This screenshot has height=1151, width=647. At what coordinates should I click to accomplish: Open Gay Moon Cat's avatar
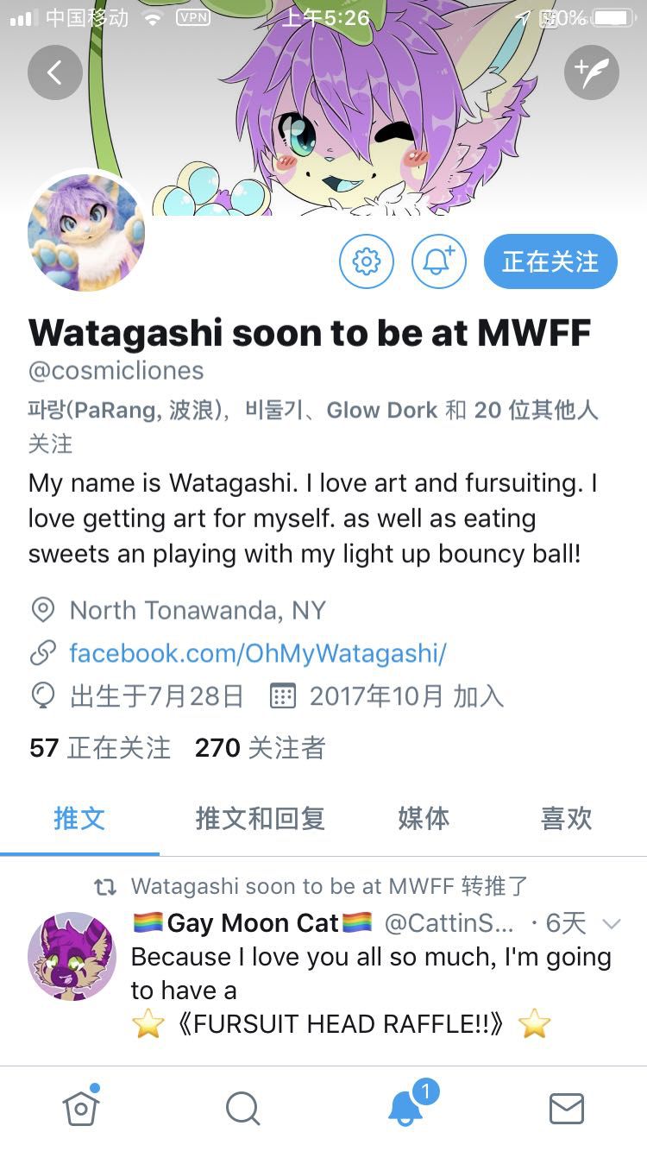(x=72, y=956)
